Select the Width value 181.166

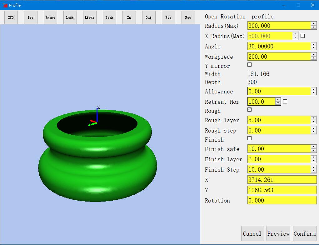coord(258,74)
